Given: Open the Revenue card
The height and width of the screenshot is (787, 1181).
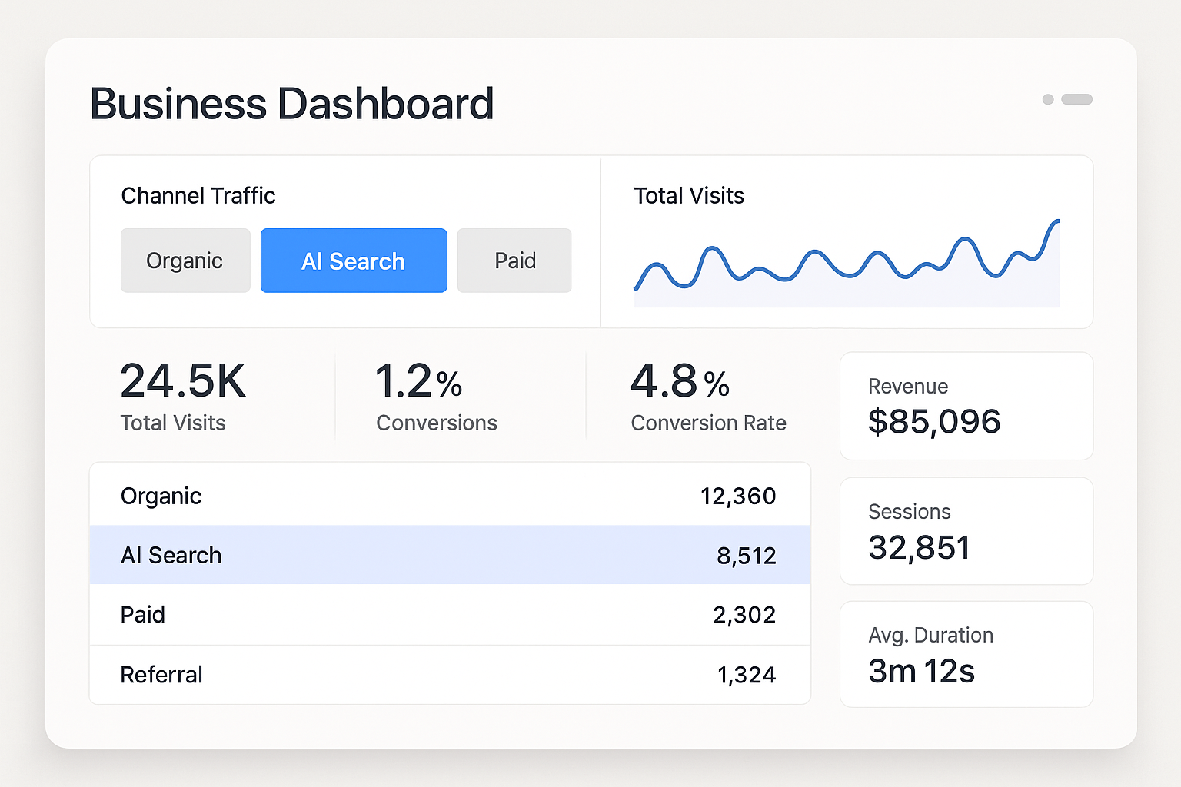Looking at the screenshot, I should click(x=966, y=406).
